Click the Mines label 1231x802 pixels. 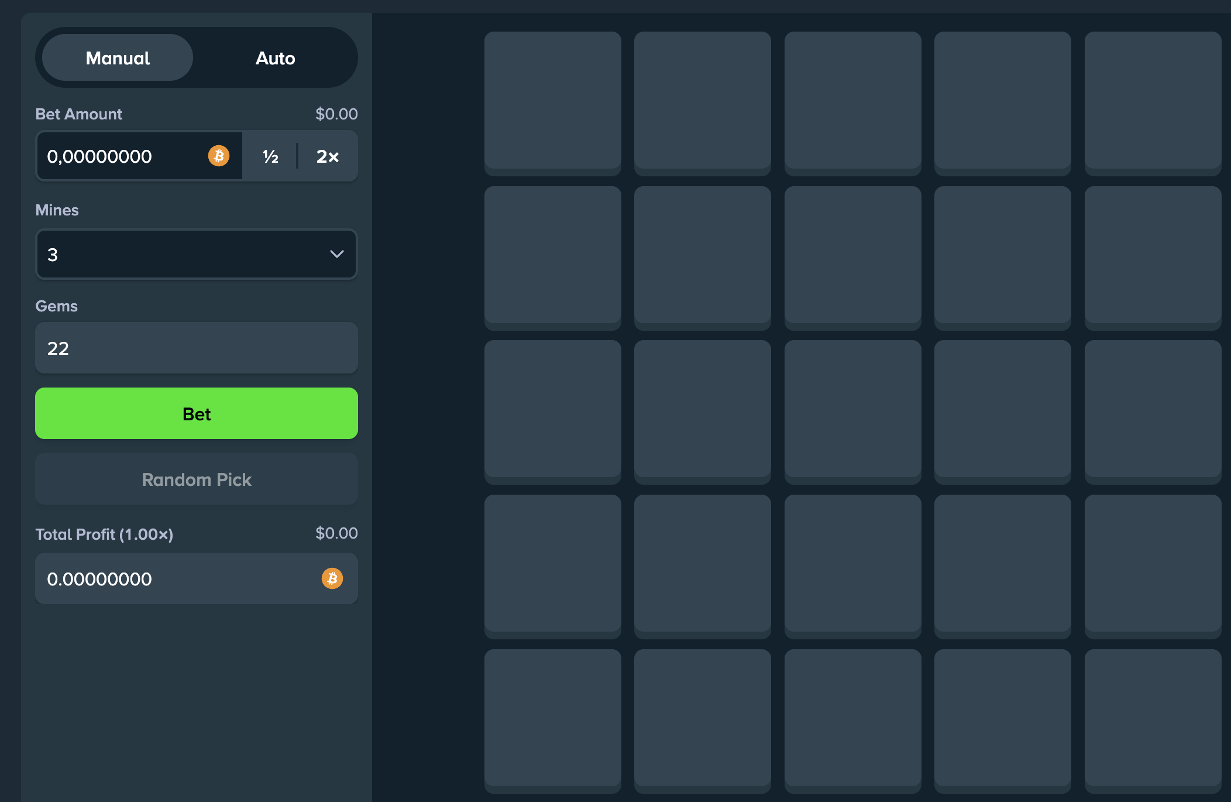(57, 210)
